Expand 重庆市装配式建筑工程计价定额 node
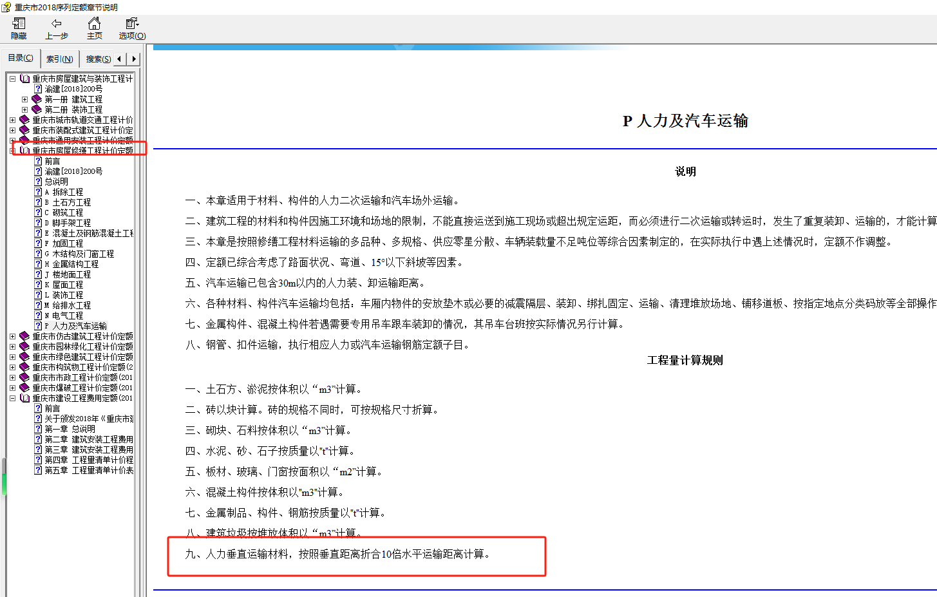 tap(12, 130)
